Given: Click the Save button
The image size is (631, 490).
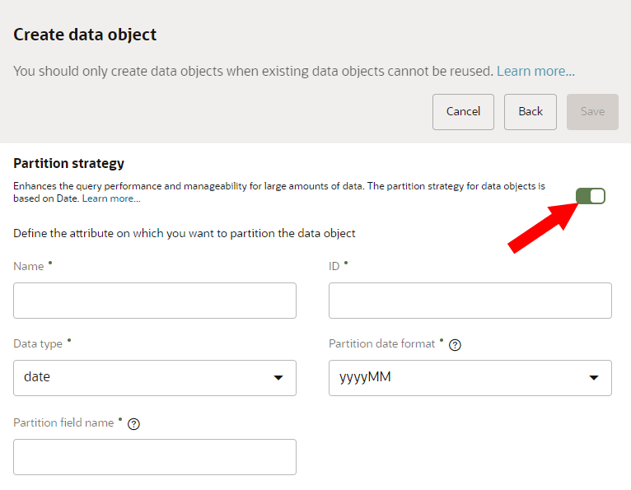Looking at the screenshot, I should coord(592,112).
